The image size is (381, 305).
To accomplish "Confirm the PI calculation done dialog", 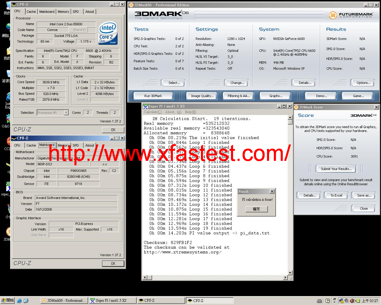I will pyautogui.click(x=256, y=209).
